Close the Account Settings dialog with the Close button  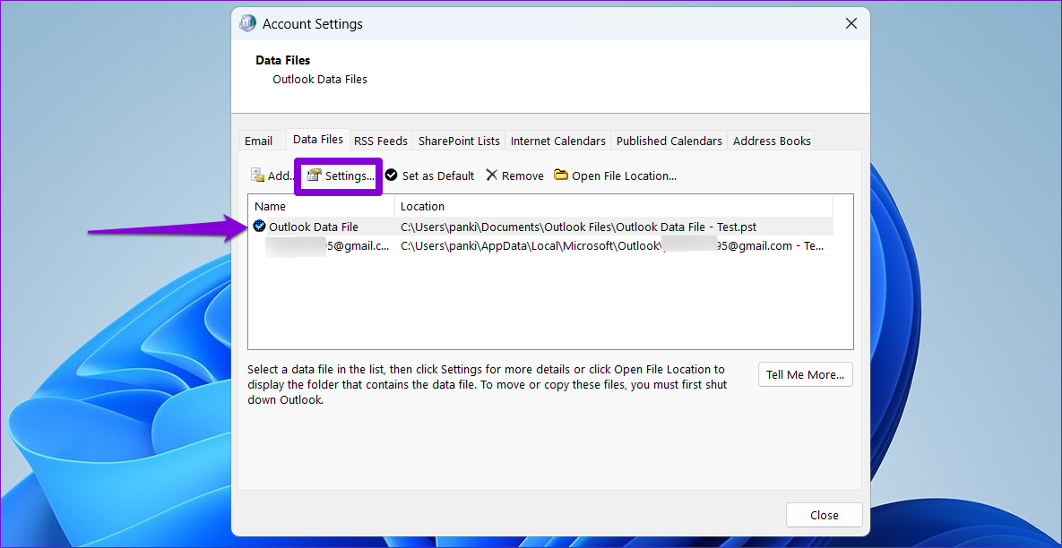[x=825, y=515]
